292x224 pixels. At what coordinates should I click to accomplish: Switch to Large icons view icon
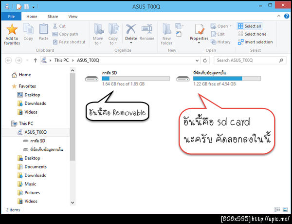click(x=285, y=210)
